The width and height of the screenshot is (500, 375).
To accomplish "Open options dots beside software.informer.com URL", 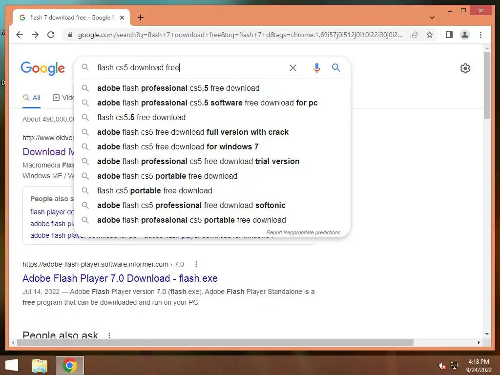I will (196, 264).
